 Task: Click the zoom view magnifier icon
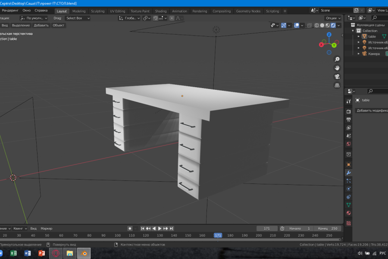click(337, 59)
